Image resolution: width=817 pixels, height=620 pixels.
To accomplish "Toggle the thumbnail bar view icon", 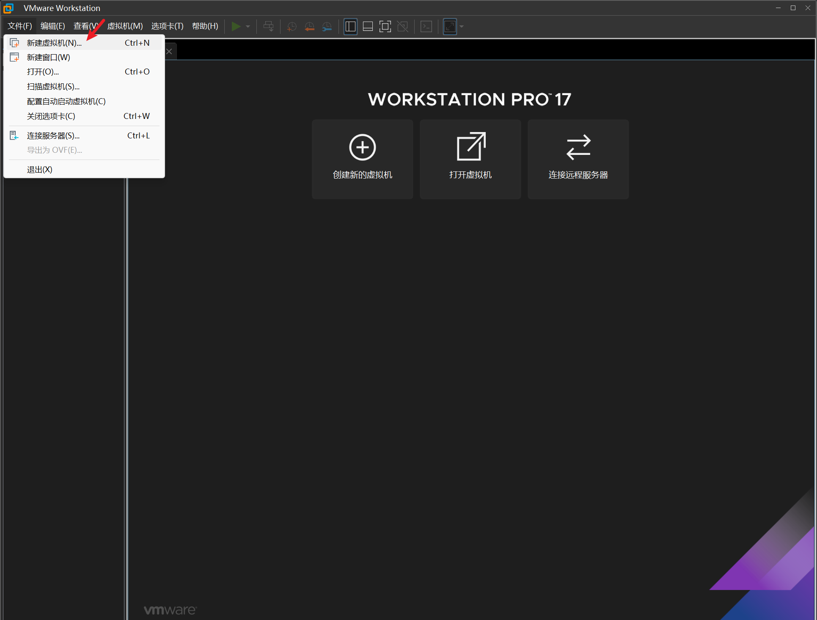I will click(368, 27).
